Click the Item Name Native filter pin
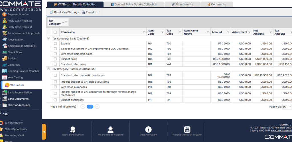 tap(208, 32)
